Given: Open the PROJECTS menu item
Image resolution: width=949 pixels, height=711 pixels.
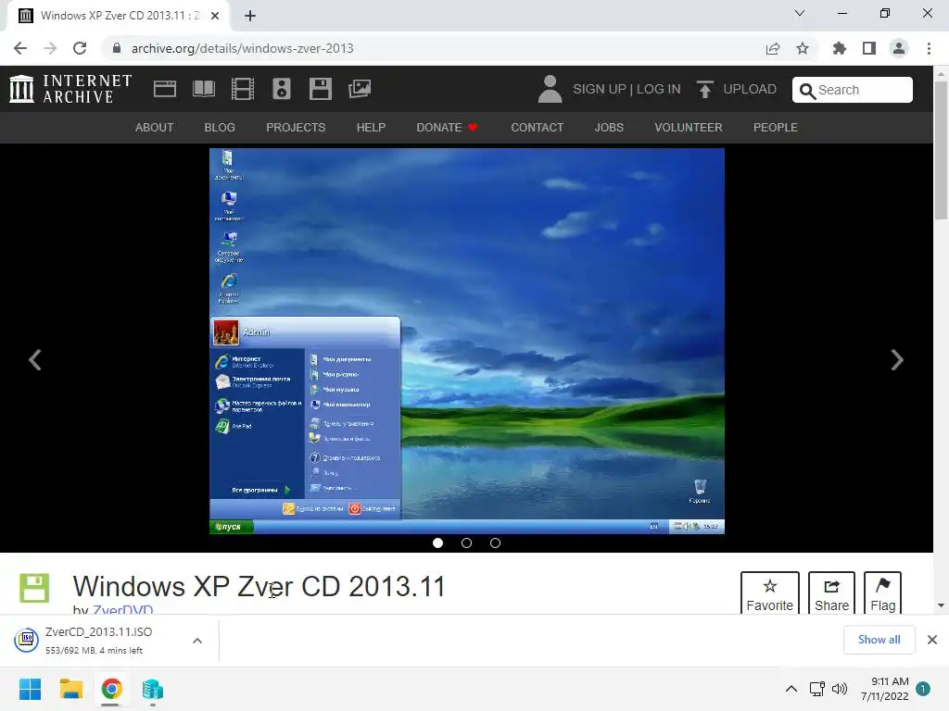Looking at the screenshot, I should pyautogui.click(x=296, y=128).
